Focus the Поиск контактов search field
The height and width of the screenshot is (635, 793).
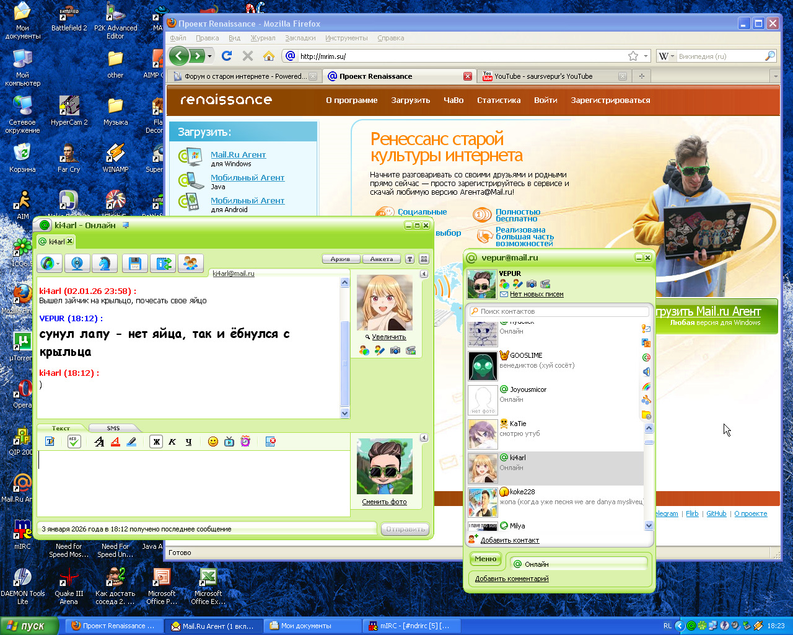[559, 311]
